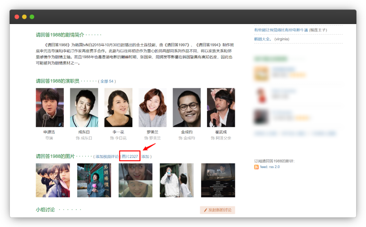The width and height of the screenshot is (366, 227).
Task: Open feed: rss 2.0 link
Action: [x=270, y=167]
